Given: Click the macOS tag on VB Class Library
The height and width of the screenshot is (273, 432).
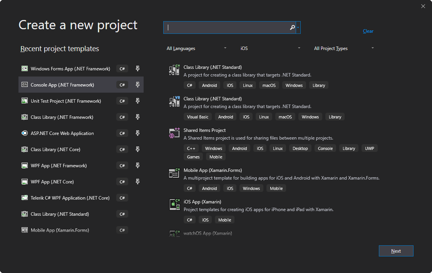Looking at the screenshot, I should (285, 117).
